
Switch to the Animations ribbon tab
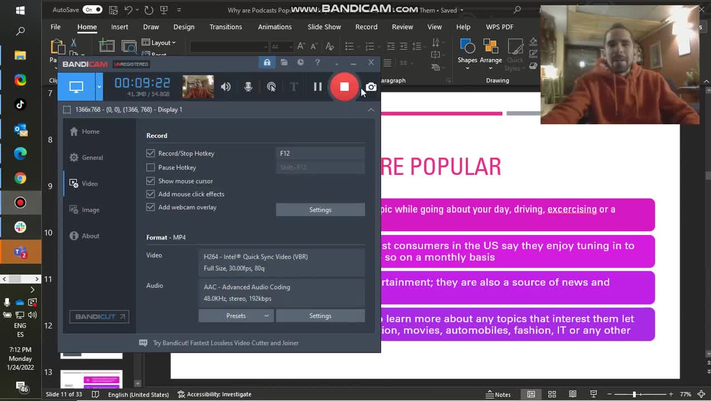(x=275, y=27)
